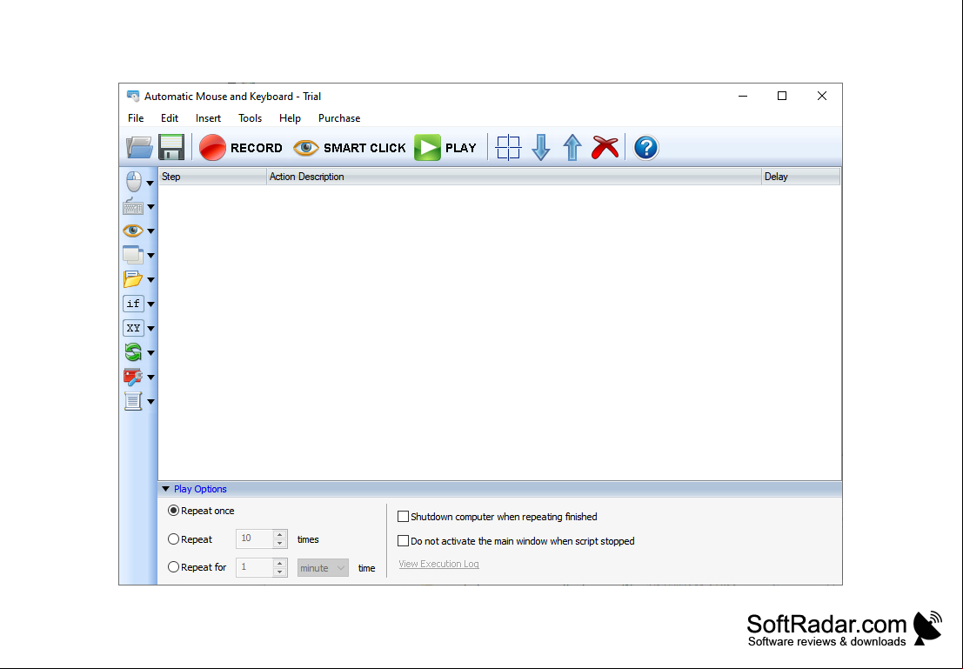Click the mouse action sidebar icon
Viewport: 963px width, 669px height.
point(133,182)
